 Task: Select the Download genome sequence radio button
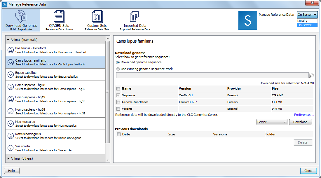point(118,62)
